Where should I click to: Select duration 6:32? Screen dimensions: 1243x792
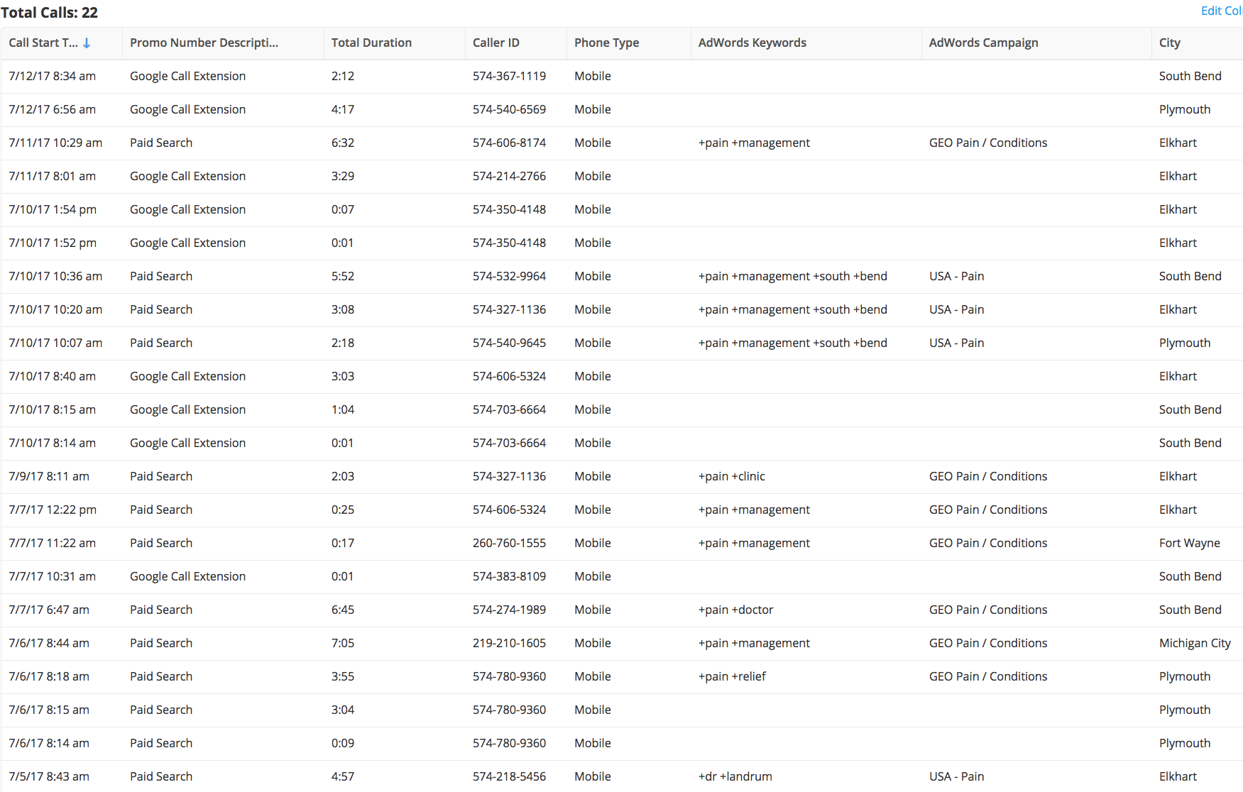tap(343, 143)
